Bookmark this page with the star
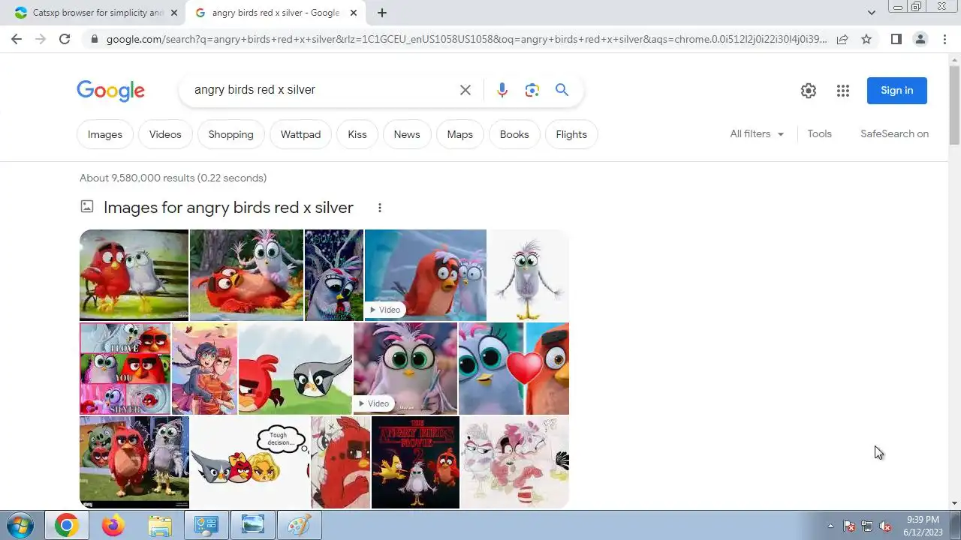Image resolution: width=961 pixels, height=540 pixels. click(866, 39)
